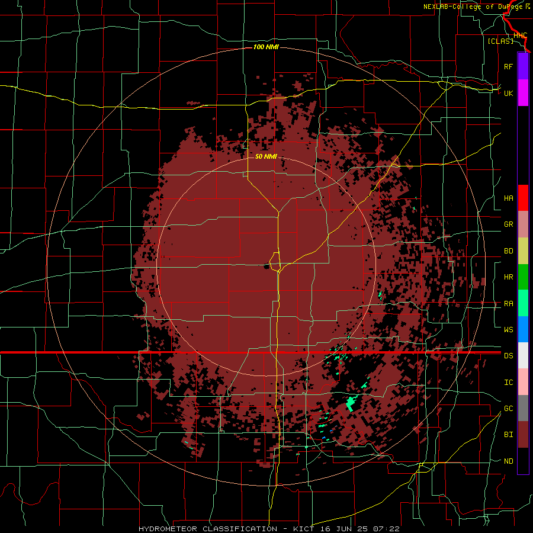Click the UK magenta legend swatch
The width and height of the screenshot is (533, 533).
click(523, 93)
